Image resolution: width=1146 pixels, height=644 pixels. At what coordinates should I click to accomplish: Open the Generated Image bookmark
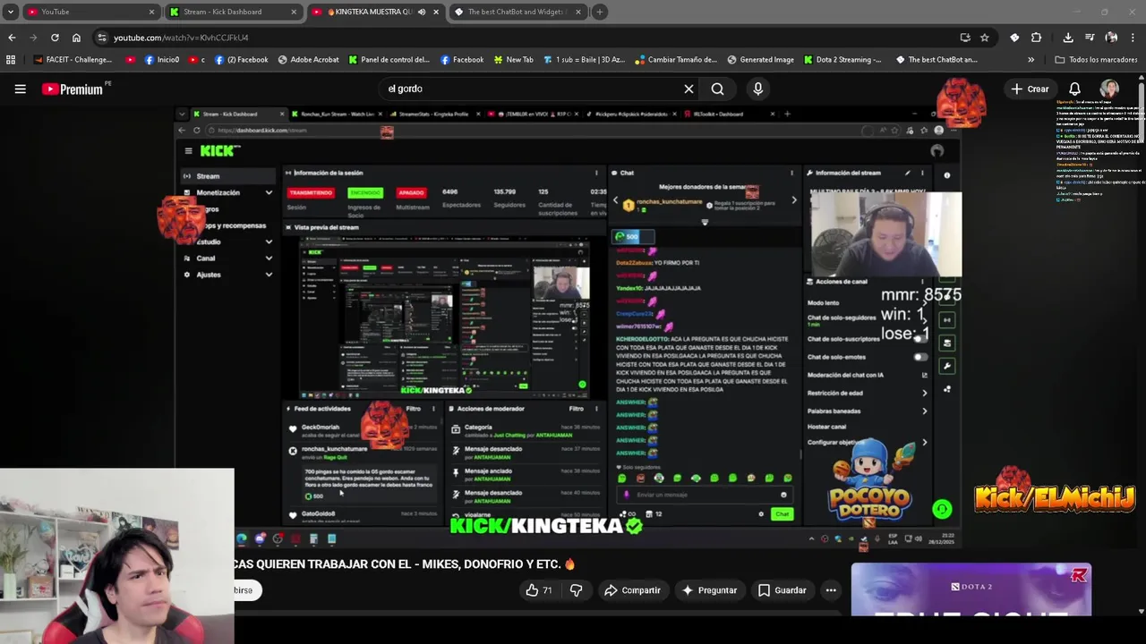[x=759, y=60]
